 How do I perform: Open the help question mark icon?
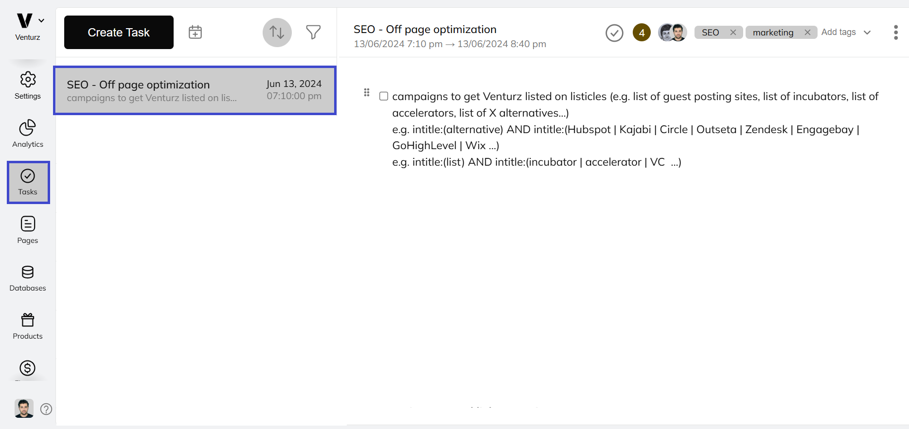click(46, 409)
